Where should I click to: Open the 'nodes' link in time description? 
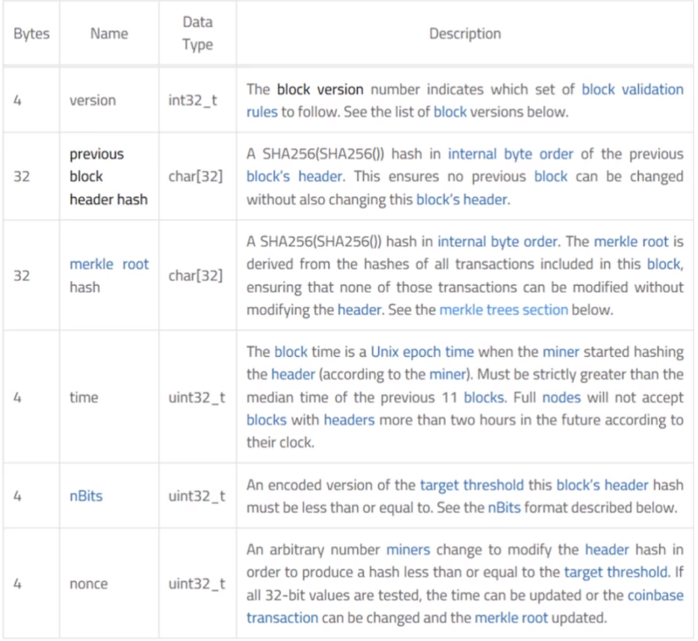tap(561, 397)
